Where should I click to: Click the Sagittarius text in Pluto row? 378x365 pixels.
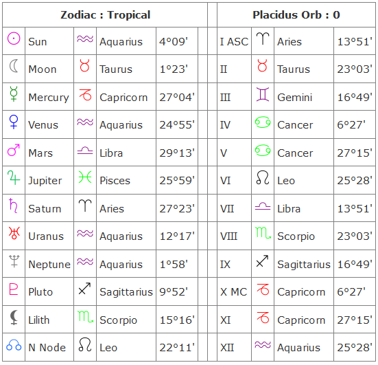(126, 292)
